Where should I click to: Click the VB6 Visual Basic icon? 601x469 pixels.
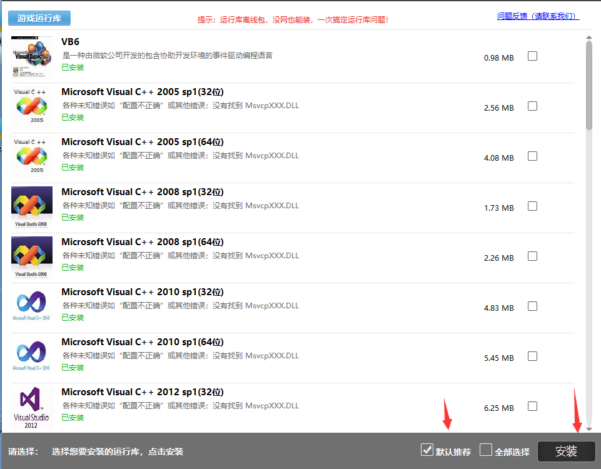32,56
